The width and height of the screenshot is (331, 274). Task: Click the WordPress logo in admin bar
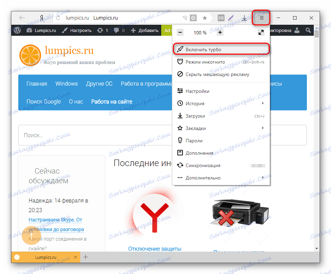[x=17, y=30]
